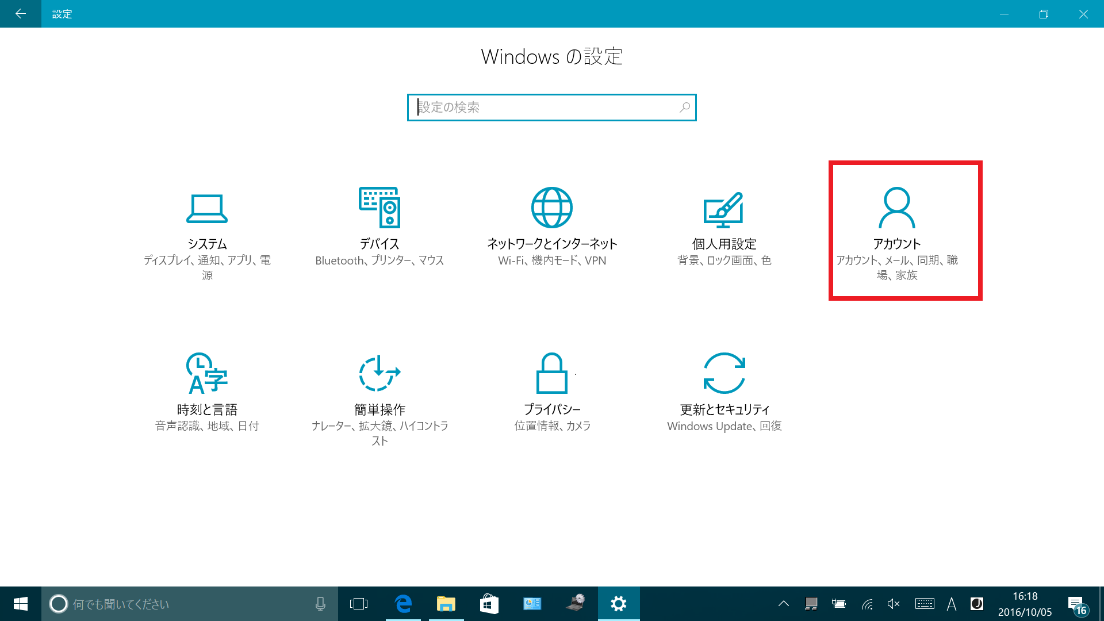Open the Store app from taskbar
1104x621 pixels.
(x=489, y=604)
